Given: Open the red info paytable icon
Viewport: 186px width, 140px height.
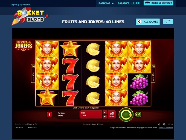Looking at the screenshot, I should click(50, 115).
